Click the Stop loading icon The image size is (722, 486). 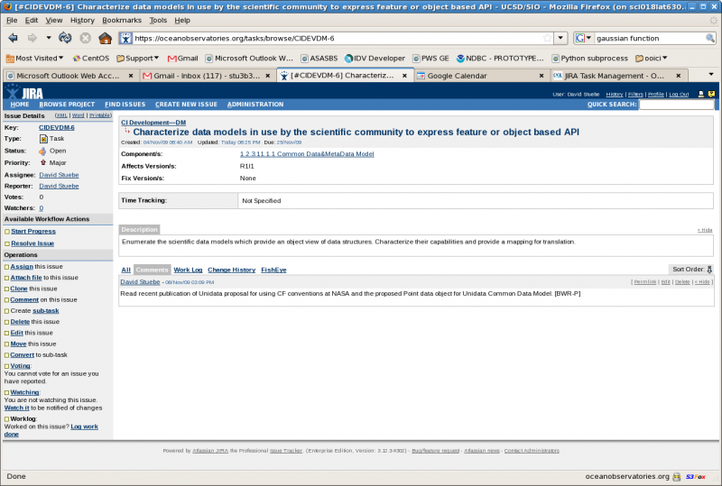(x=85, y=39)
